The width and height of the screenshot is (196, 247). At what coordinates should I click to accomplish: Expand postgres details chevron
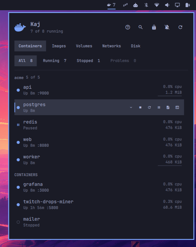click(x=131, y=107)
